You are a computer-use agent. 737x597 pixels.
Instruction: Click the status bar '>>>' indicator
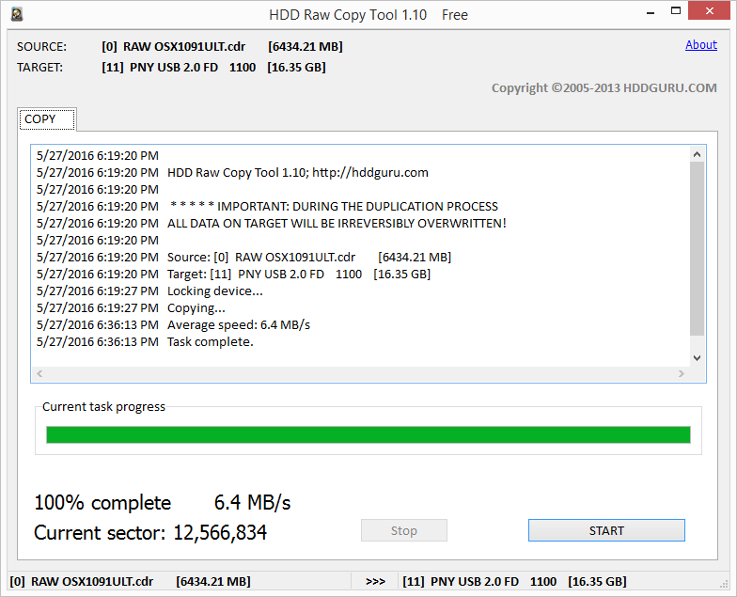(375, 581)
